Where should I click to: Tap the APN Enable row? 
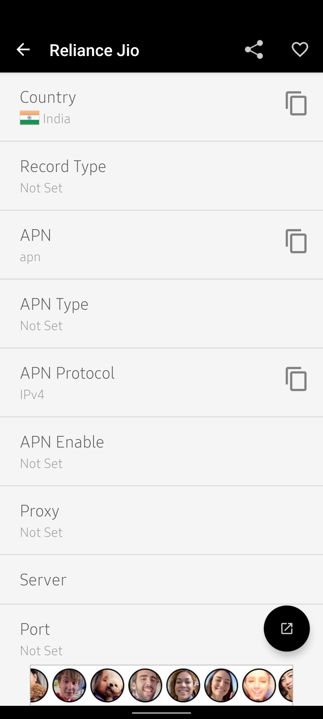pyautogui.click(x=161, y=452)
